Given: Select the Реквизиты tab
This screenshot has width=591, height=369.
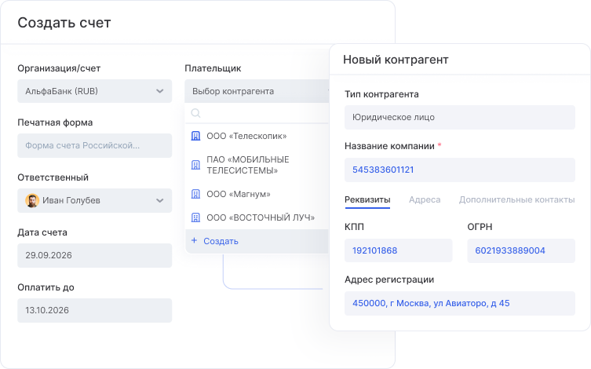Looking at the screenshot, I should 367,200.
